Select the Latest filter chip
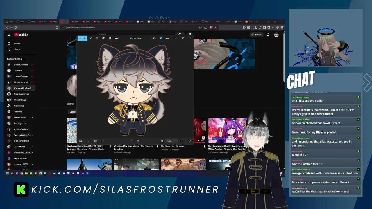 click(73, 112)
